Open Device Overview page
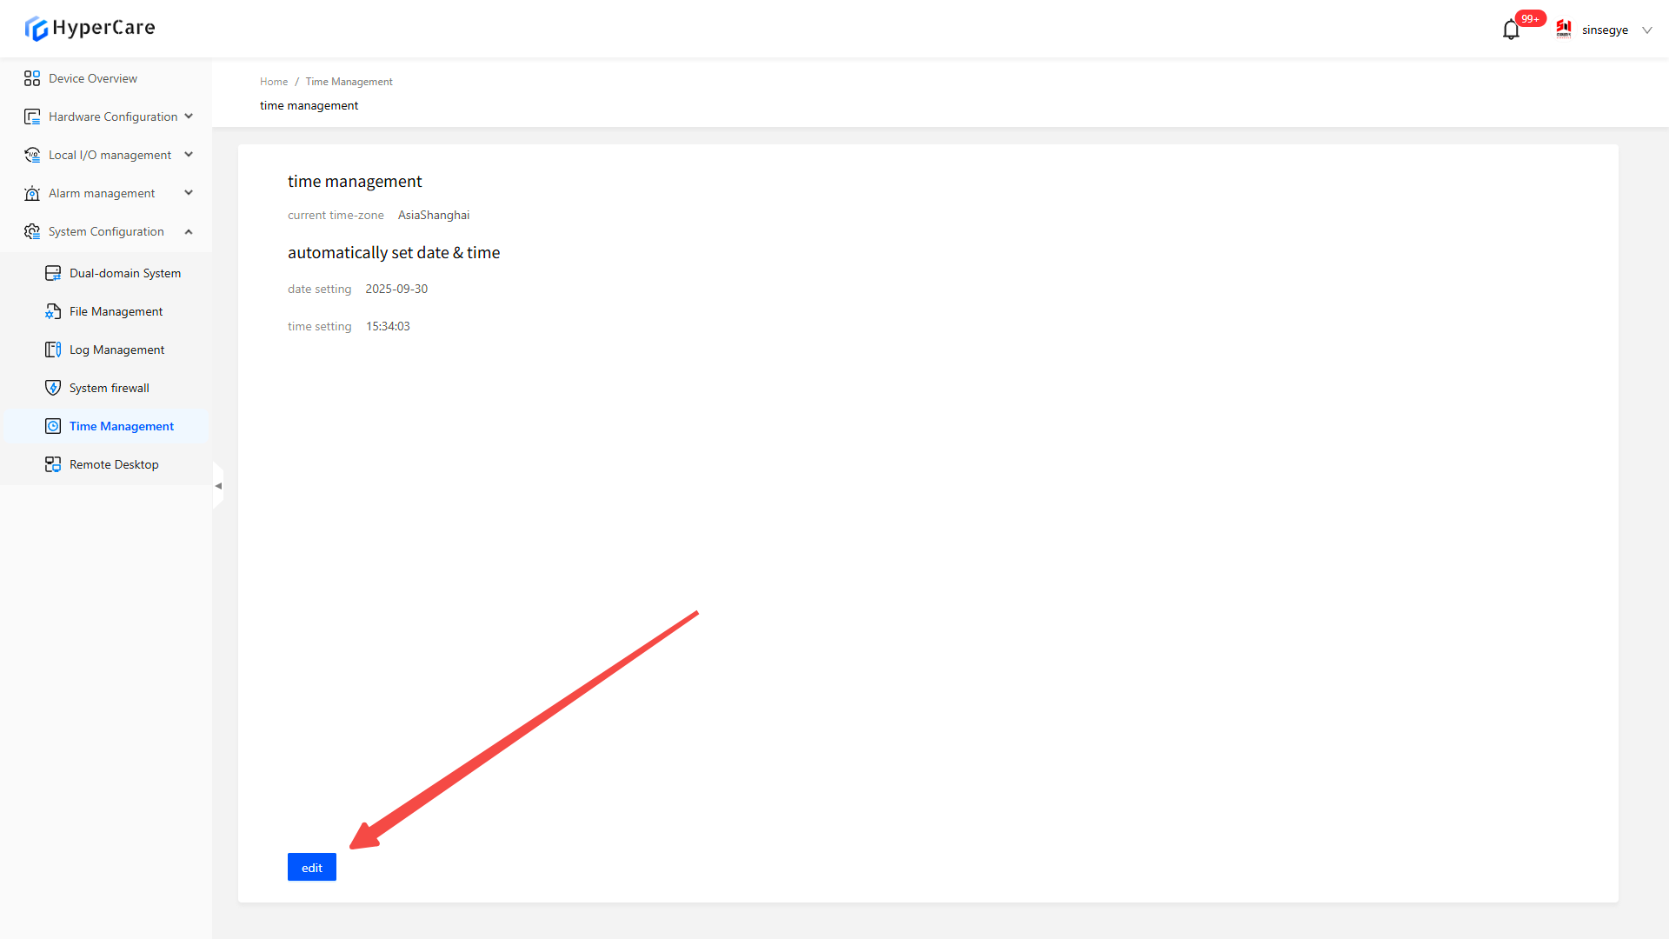The height and width of the screenshot is (939, 1669). click(x=93, y=78)
